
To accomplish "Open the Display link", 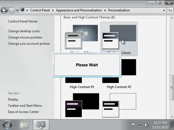I will pyautogui.click(x=13, y=99).
